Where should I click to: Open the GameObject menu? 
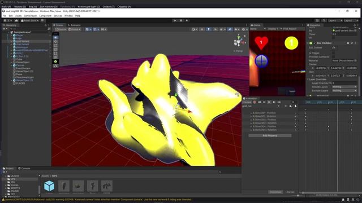(30, 16)
